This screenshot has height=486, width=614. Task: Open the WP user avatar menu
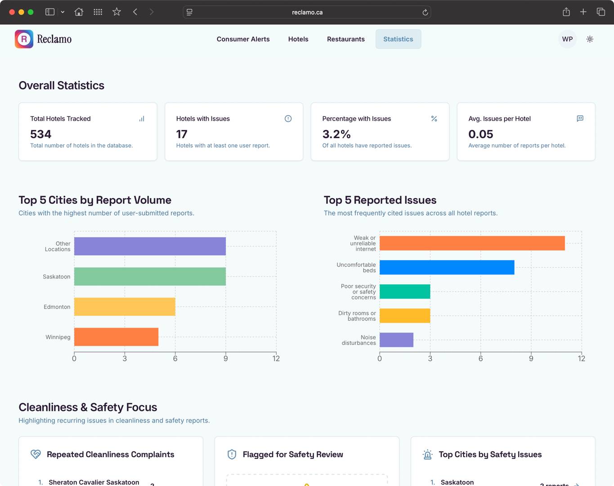[x=567, y=39]
